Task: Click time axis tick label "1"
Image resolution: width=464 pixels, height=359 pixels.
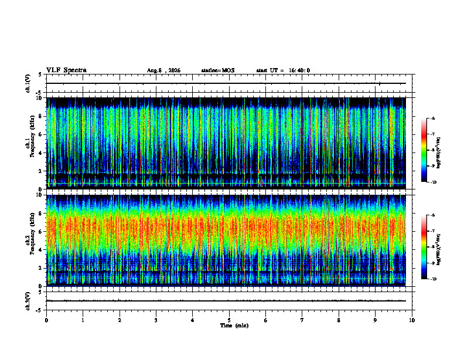Action: pyautogui.click(x=83, y=320)
